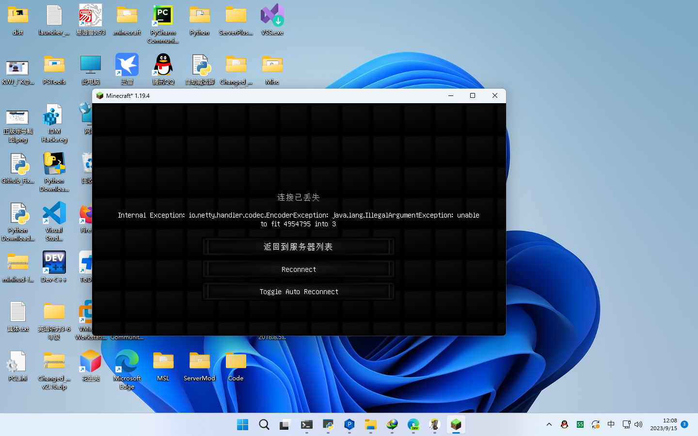698x436 pixels.
Task: Launch PyCharm Community shortcut
Action: (163, 24)
